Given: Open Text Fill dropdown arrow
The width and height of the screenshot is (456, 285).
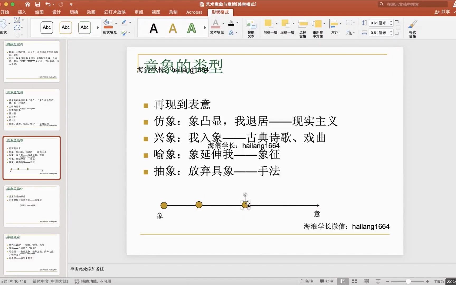Looking at the screenshot, I should click(223, 23).
